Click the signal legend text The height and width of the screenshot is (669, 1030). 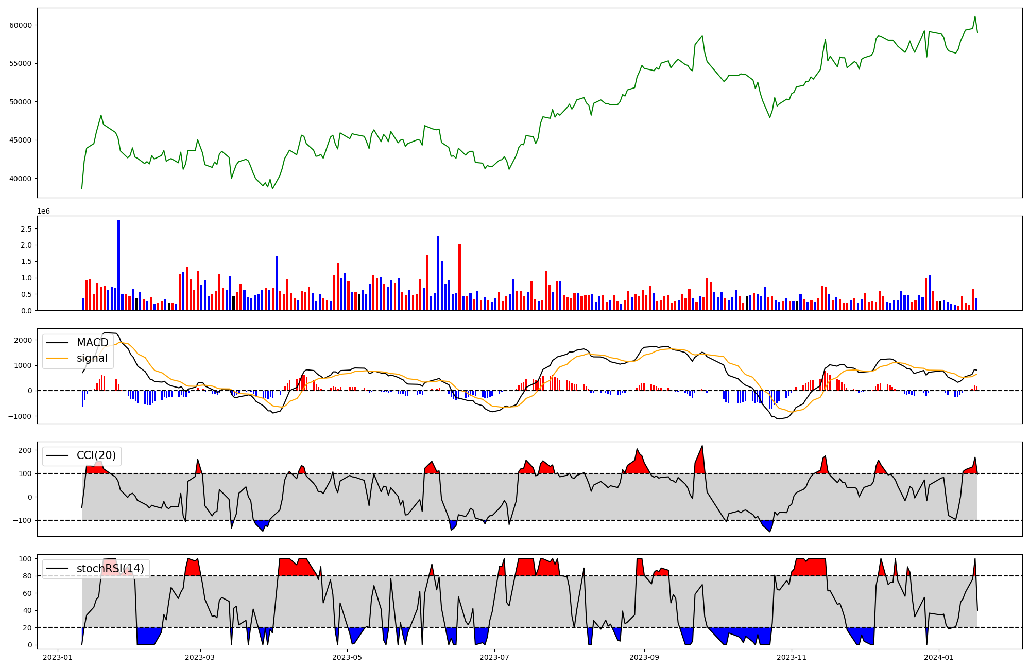(92, 358)
